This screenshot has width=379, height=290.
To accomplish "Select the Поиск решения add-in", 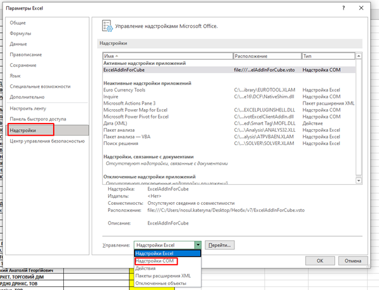I will (x=229, y=144).
